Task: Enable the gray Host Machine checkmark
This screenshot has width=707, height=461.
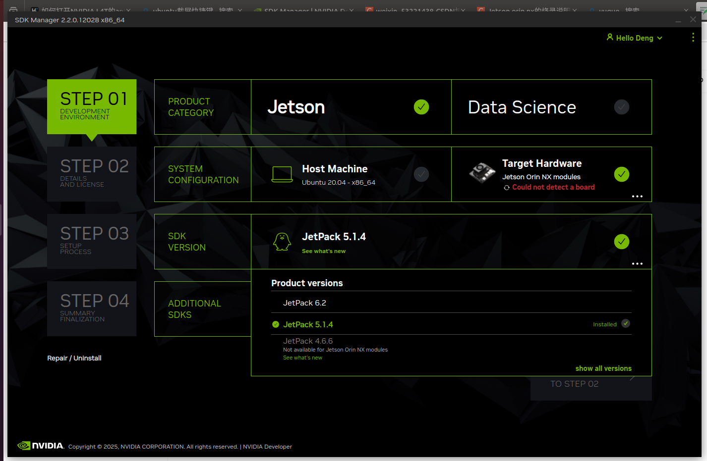Action: pyautogui.click(x=421, y=174)
